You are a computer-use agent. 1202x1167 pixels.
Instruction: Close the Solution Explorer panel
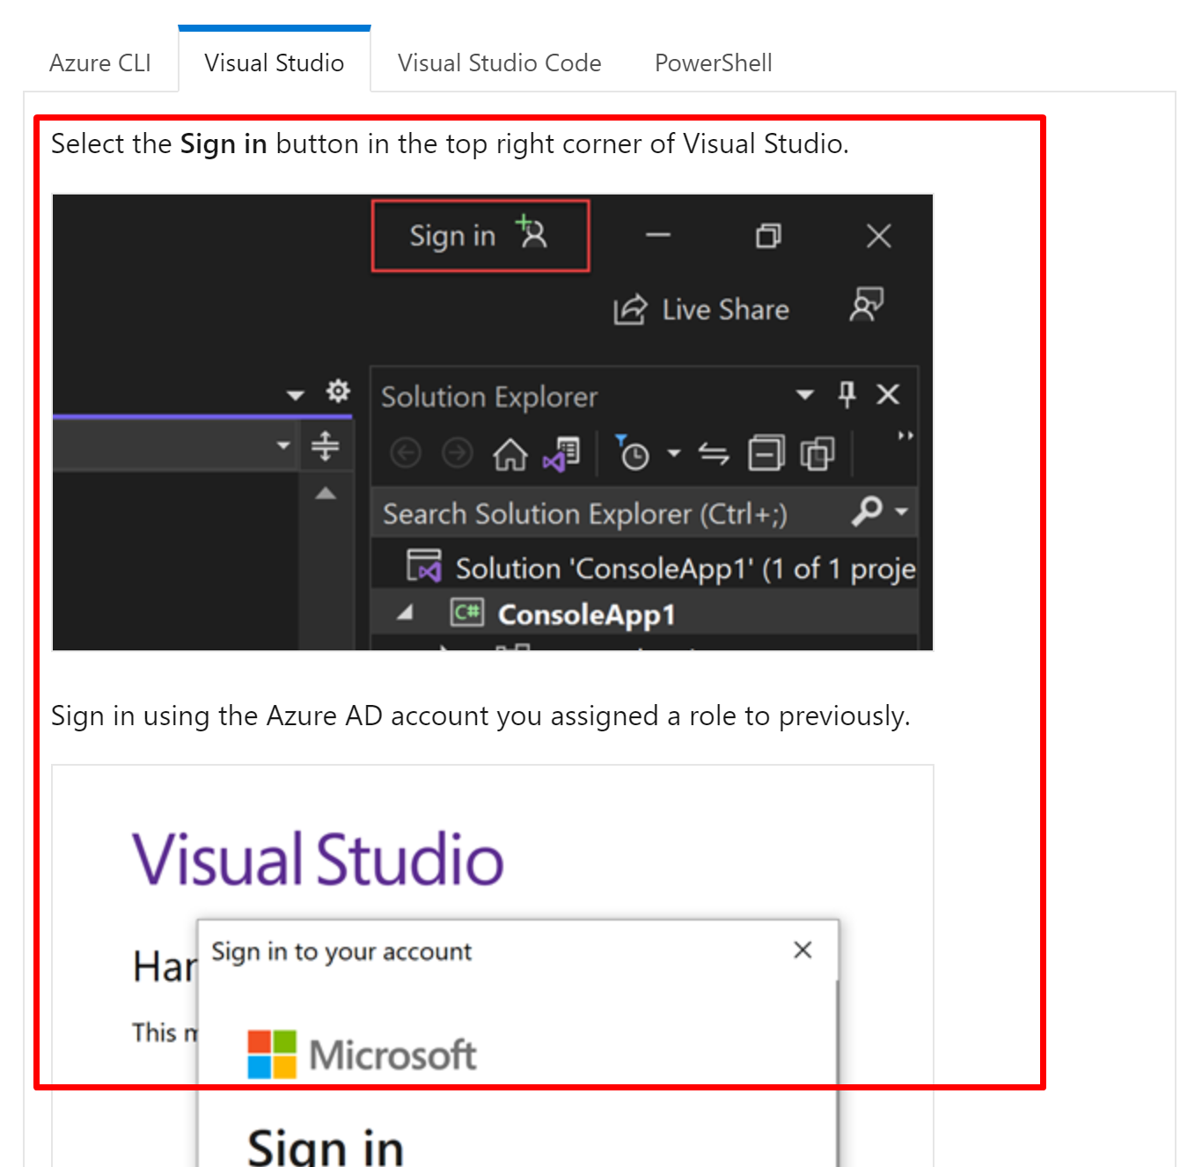[x=888, y=394]
